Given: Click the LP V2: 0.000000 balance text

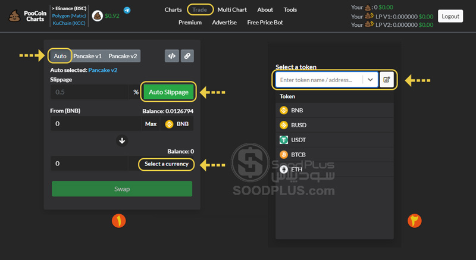Looking at the screenshot, I should point(396,25).
